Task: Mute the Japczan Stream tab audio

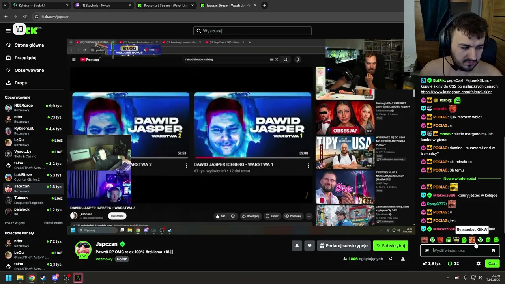Action: point(249,6)
